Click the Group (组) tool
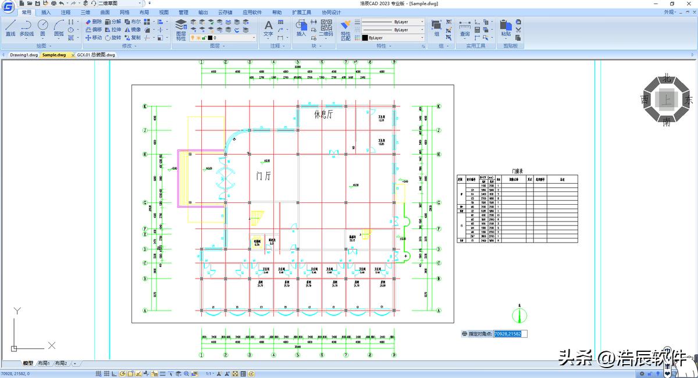This screenshot has width=698, height=378. (437, 28)
